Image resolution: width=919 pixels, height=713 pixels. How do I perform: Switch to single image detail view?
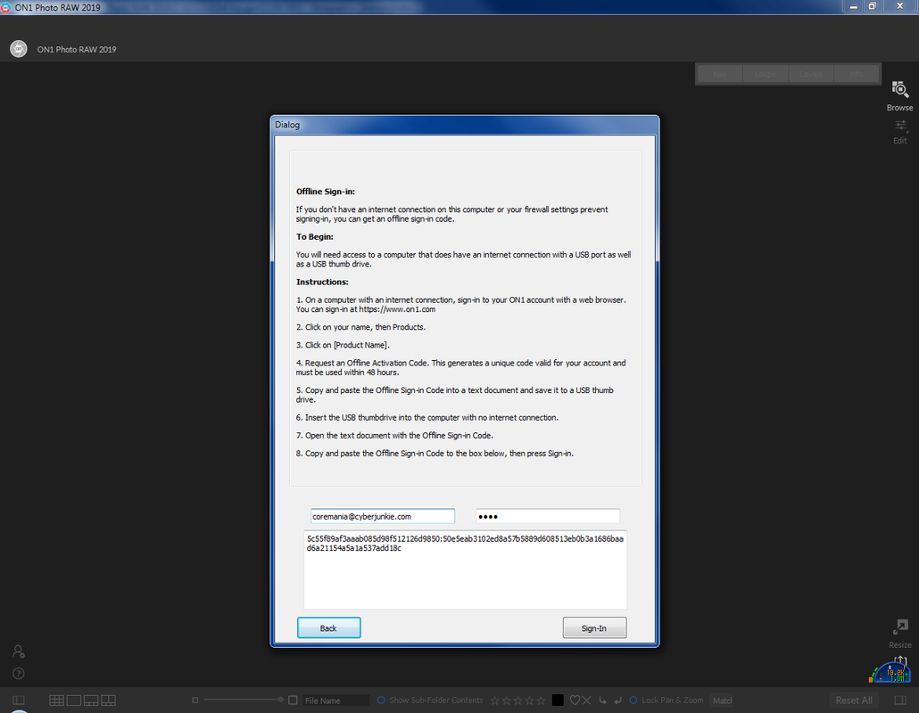[x=74, y=701]
